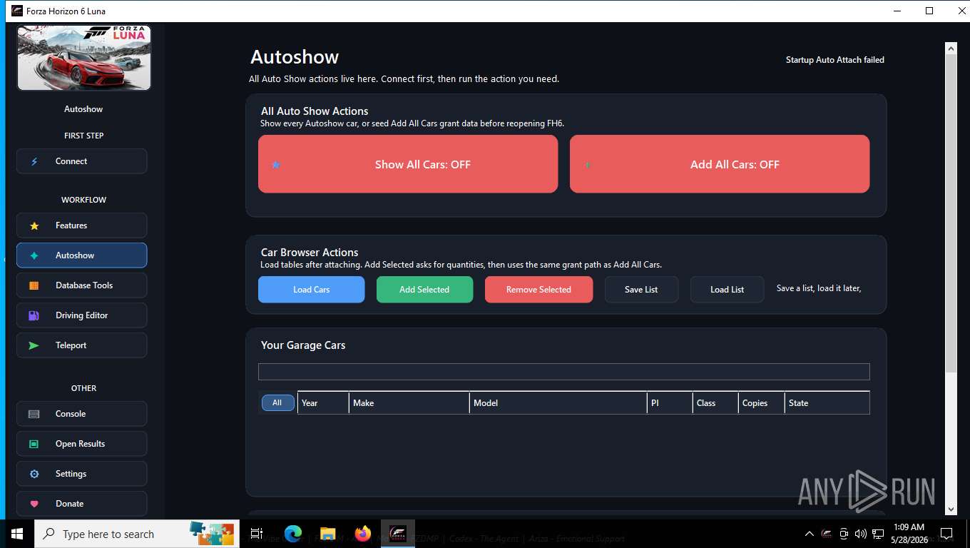
Task: Open File Explorer from taskbar
Action: point(328,534)
